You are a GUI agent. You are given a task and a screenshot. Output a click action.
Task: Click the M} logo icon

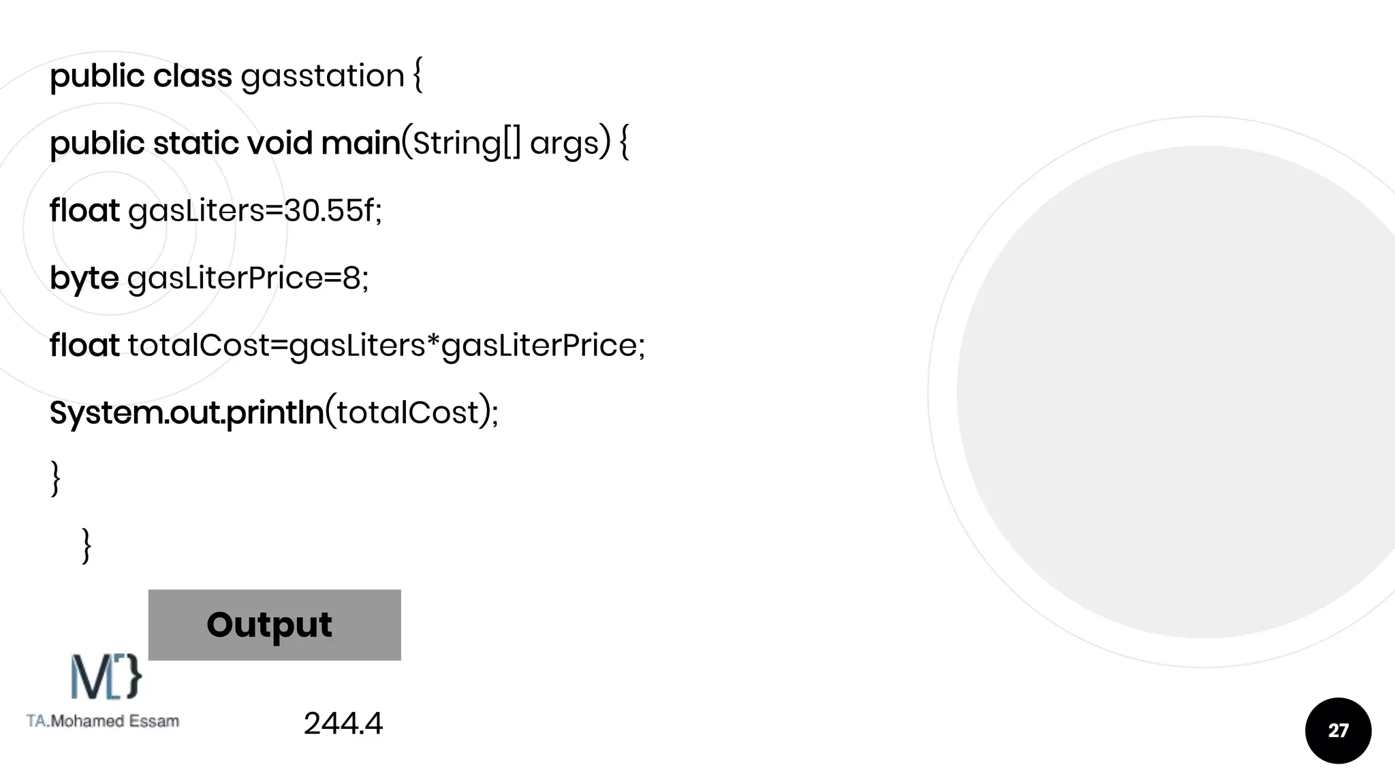coord(106,676)
